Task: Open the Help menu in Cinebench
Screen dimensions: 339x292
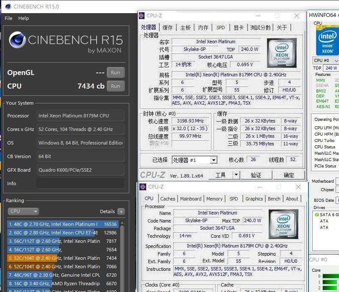Action: [23, 18]
